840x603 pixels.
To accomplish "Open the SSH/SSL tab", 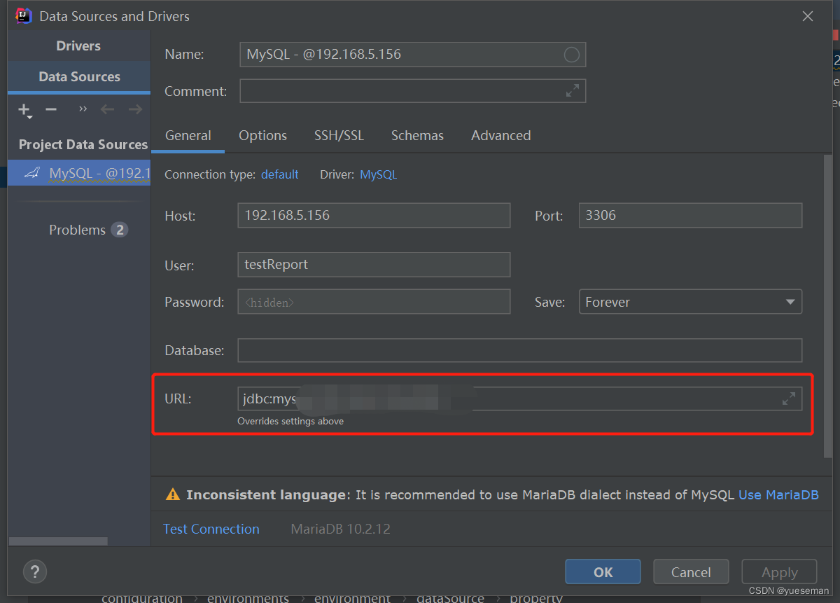I will pos(339,136).
